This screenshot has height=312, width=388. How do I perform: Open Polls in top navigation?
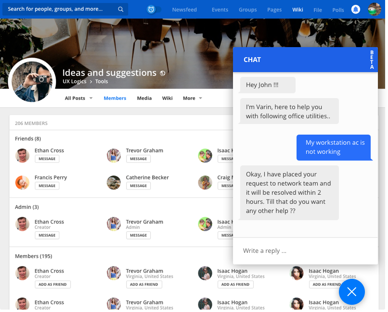tap(338, 10)
